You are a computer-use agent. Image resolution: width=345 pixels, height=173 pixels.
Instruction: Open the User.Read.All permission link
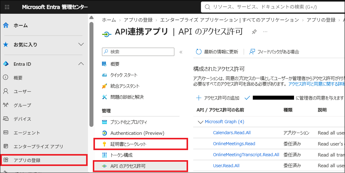point(226,166)
